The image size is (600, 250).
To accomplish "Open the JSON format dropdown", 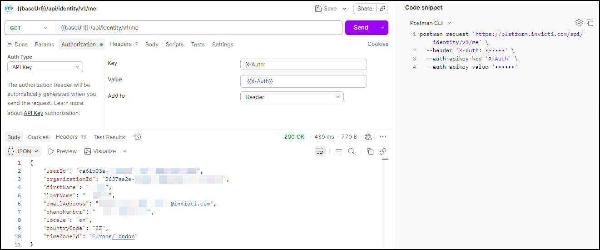I will pyautogui.click(x=23, y=151).
